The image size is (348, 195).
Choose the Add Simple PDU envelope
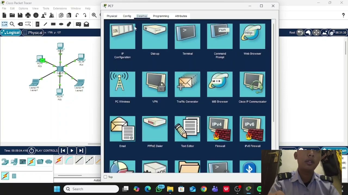pyautogui.click(x=78, y=24)
